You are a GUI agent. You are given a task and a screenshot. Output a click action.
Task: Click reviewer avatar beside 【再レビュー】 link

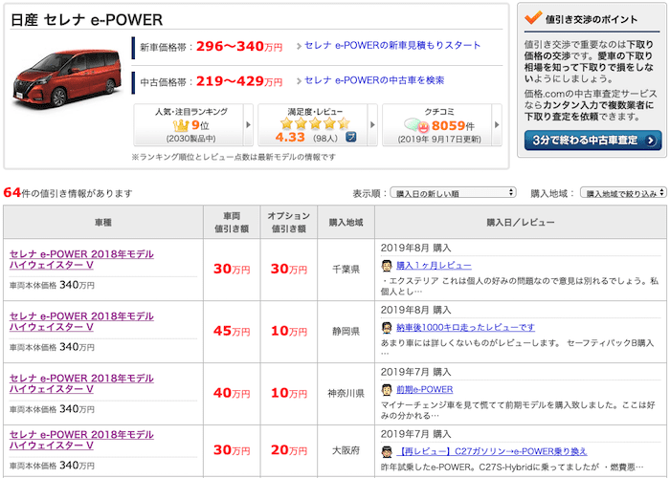coord(387,451)
